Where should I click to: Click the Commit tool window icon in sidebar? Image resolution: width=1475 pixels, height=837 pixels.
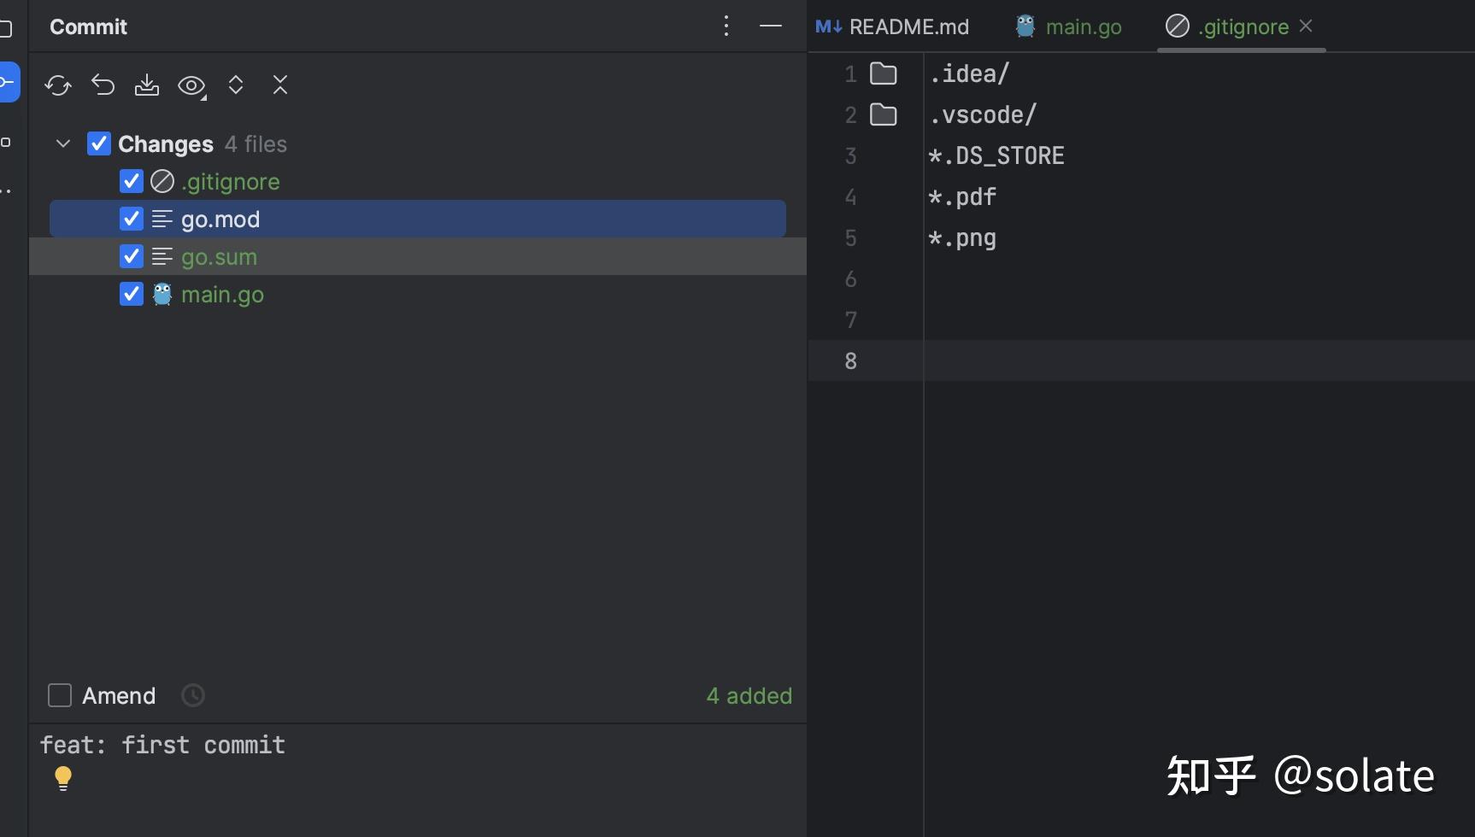click(x=9, y=82)
